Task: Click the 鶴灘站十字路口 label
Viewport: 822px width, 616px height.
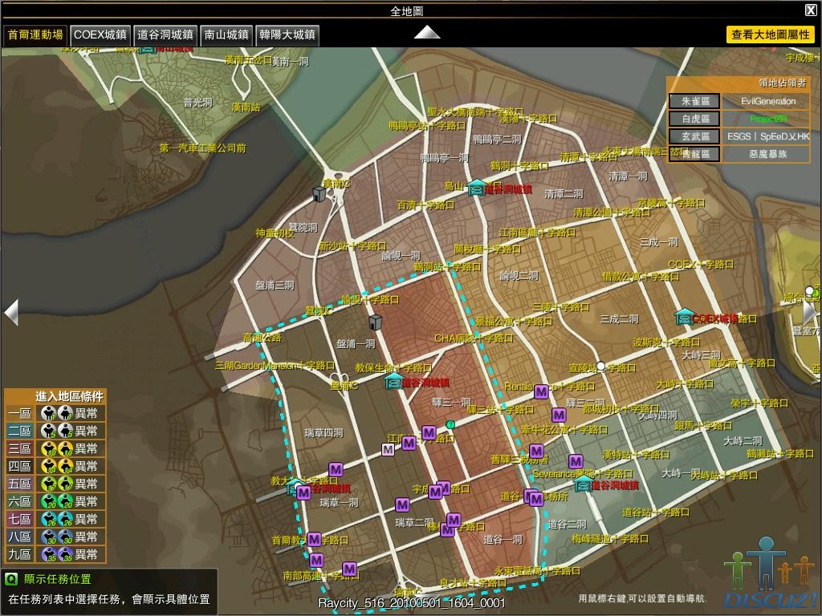Action: click(x=780, y=453)
